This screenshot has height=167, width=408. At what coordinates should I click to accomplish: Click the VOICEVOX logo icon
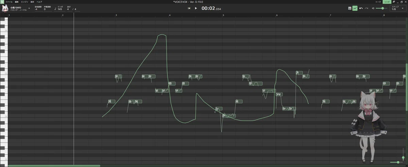tap(2, 2)
